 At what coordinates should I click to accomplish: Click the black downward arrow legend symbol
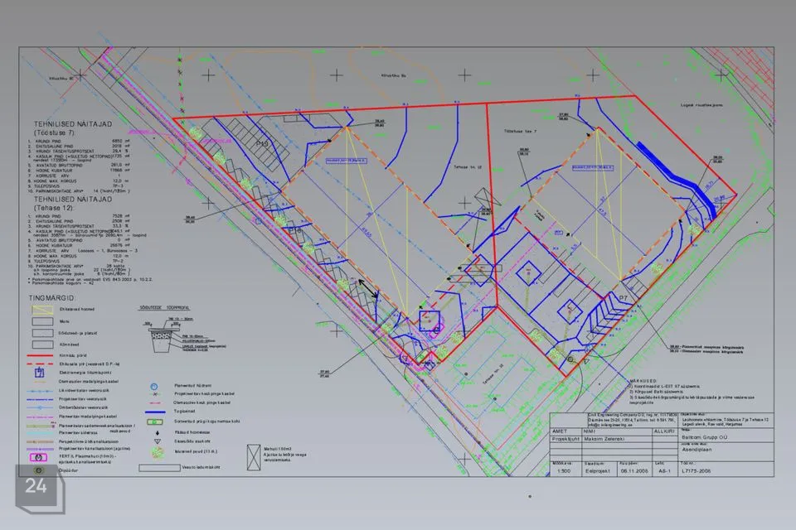click(158, 432)
